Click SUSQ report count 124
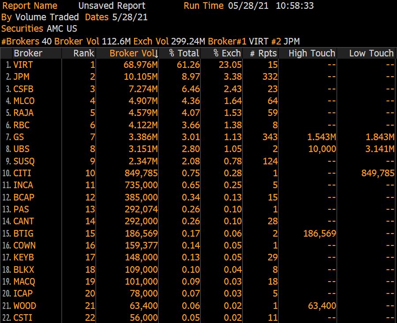 pyautogui.click(x=270, y=161)
